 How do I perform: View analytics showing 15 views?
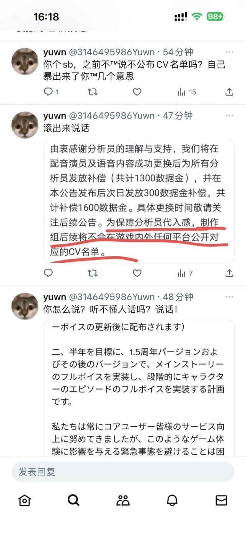click(x=187, y=92)
